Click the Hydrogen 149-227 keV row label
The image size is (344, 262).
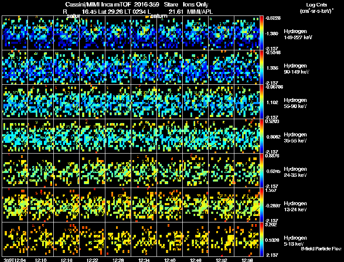click(298, 34)
